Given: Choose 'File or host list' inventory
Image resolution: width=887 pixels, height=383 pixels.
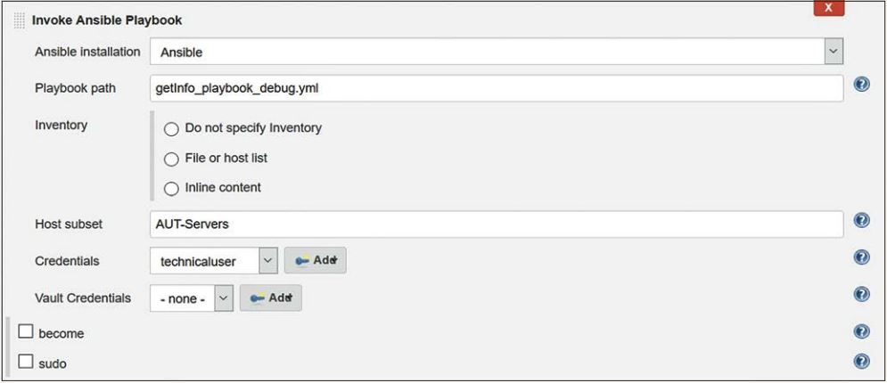Looking at the screenshot, I should 171,159.
